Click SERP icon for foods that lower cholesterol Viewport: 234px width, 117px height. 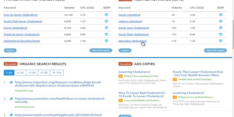click(x=106, y=21)
